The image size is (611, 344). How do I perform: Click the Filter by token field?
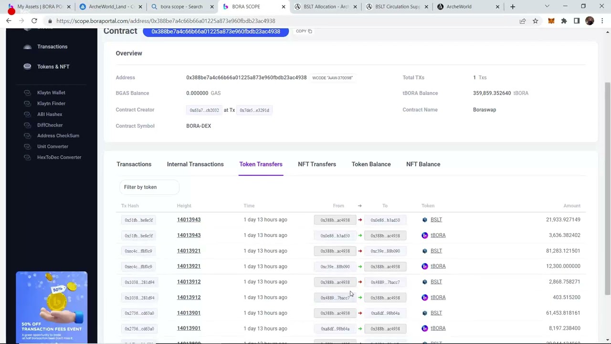(x=149, y=187)
